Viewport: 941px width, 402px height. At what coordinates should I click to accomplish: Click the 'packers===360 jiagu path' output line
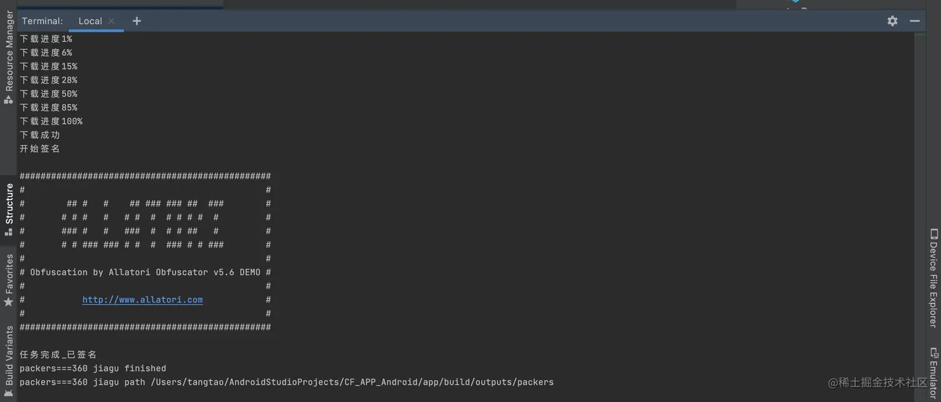(286, 381)
